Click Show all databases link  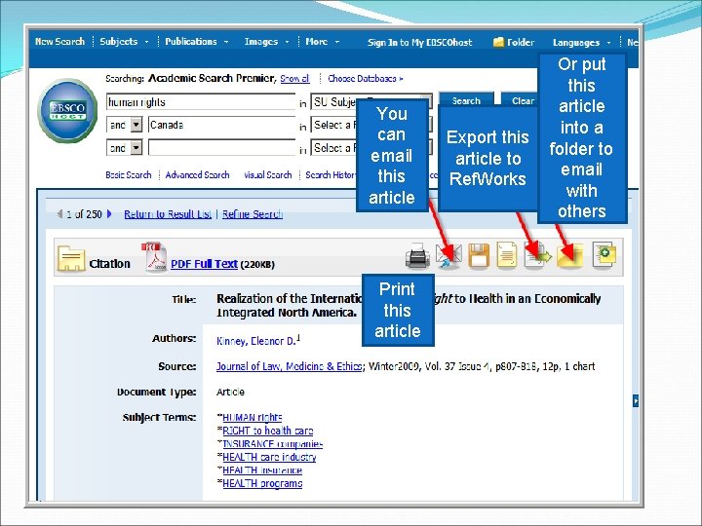click(x=294, y=78)
